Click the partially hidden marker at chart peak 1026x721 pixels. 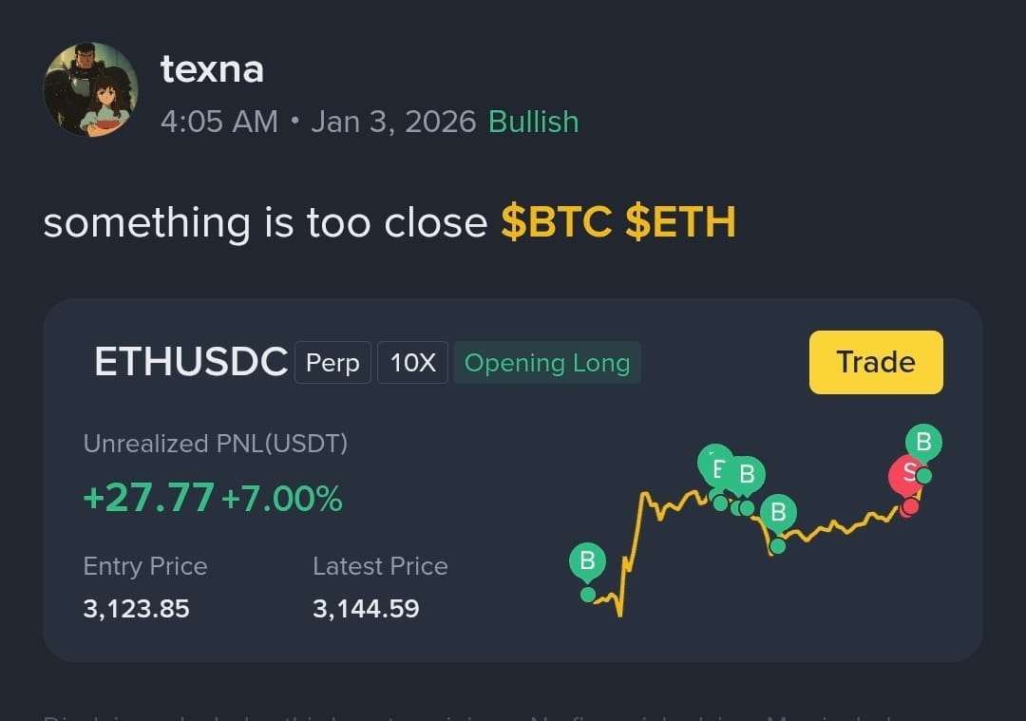tap(713, 465)
